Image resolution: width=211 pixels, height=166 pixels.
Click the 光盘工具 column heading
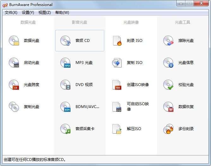[x=183, y=22]
